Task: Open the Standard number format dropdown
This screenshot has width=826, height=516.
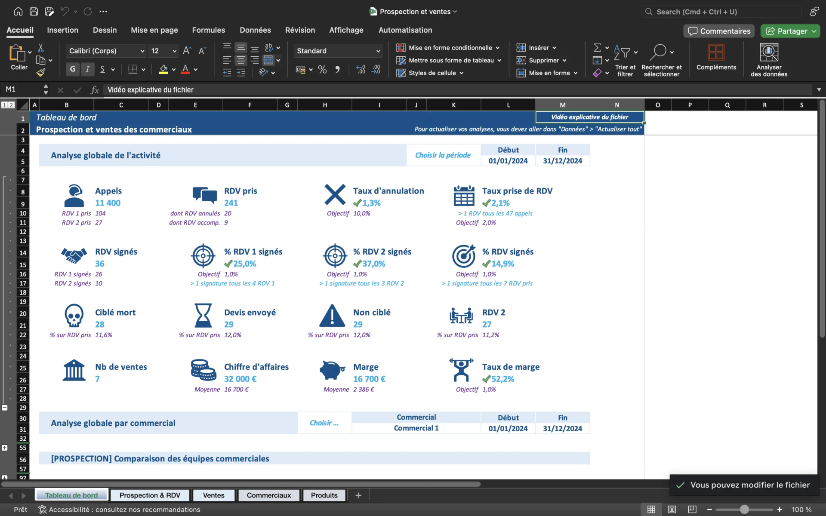Action: tap(338, 51)
